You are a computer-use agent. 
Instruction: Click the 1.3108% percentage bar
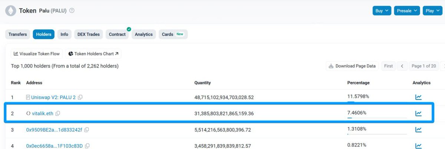(377, 134)
